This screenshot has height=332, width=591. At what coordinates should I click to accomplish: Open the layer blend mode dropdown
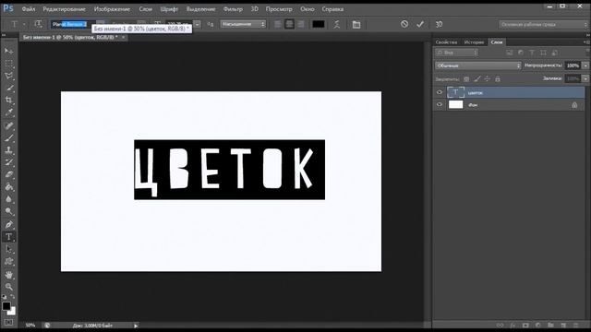[x=478, y=65]
